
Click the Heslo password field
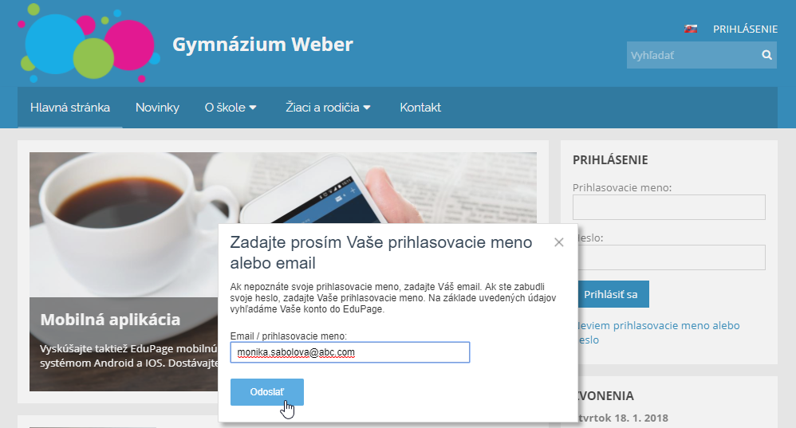[x=672, y=257]
